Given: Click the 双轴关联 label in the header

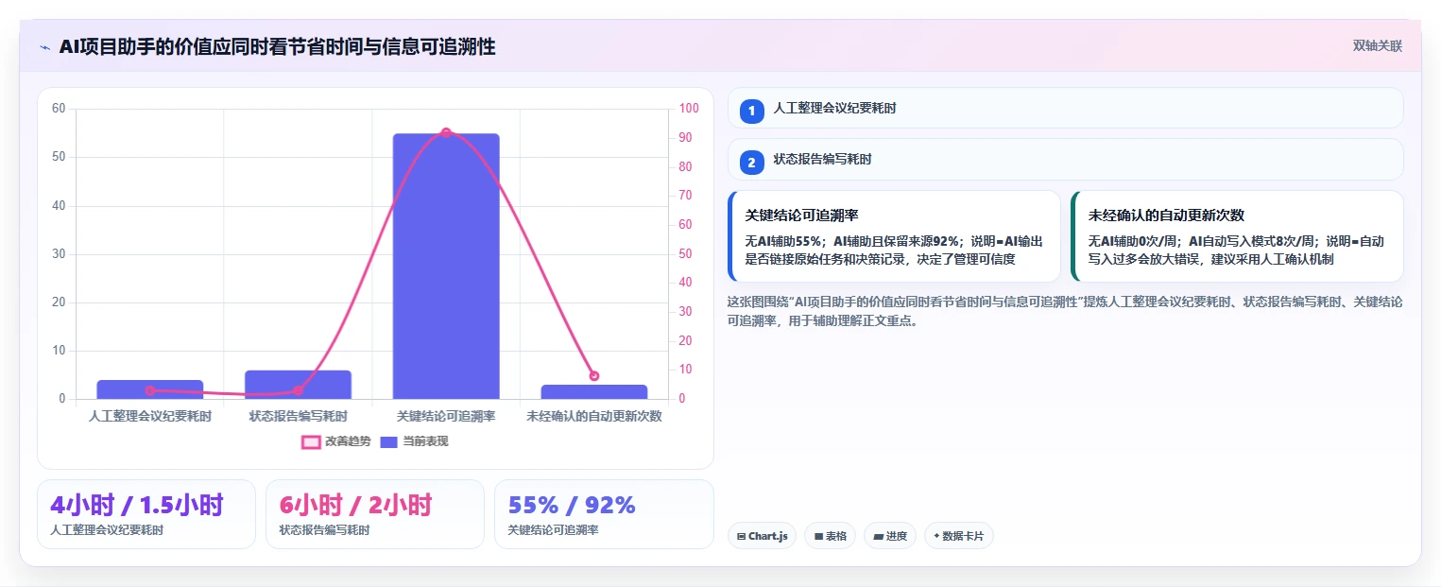Looking at the screenshot, I should (x=1377, y=45).
